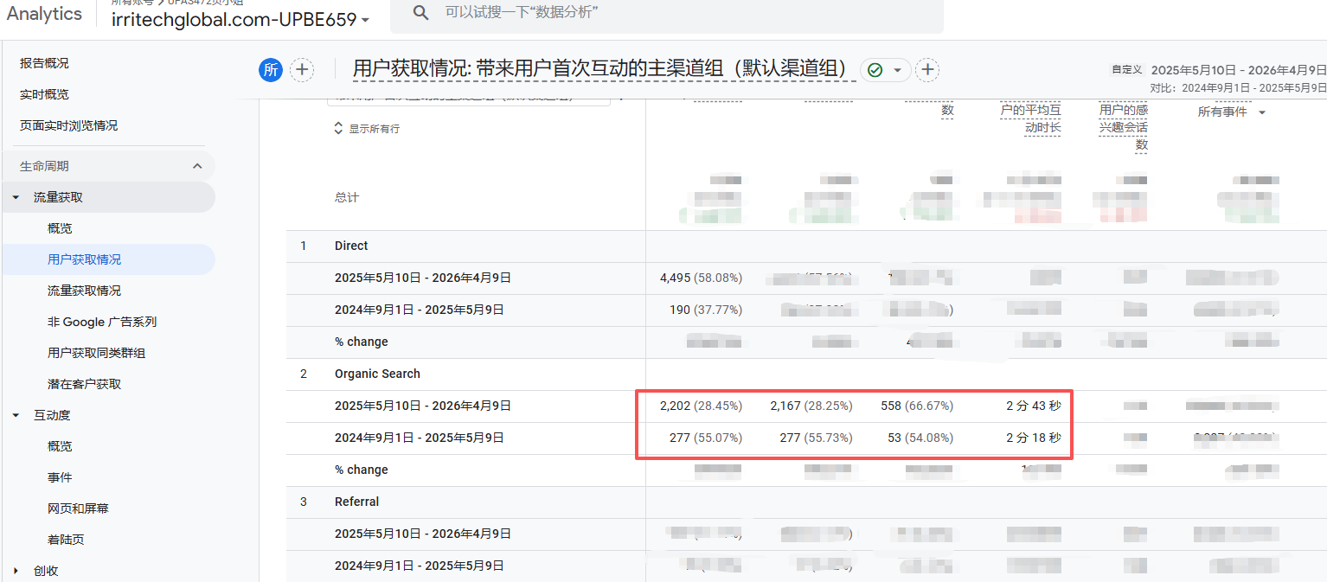Click the value 558 (66.67%)
Image resolution: width=1327 pixels, height=582 pixels.
point(917,406)
